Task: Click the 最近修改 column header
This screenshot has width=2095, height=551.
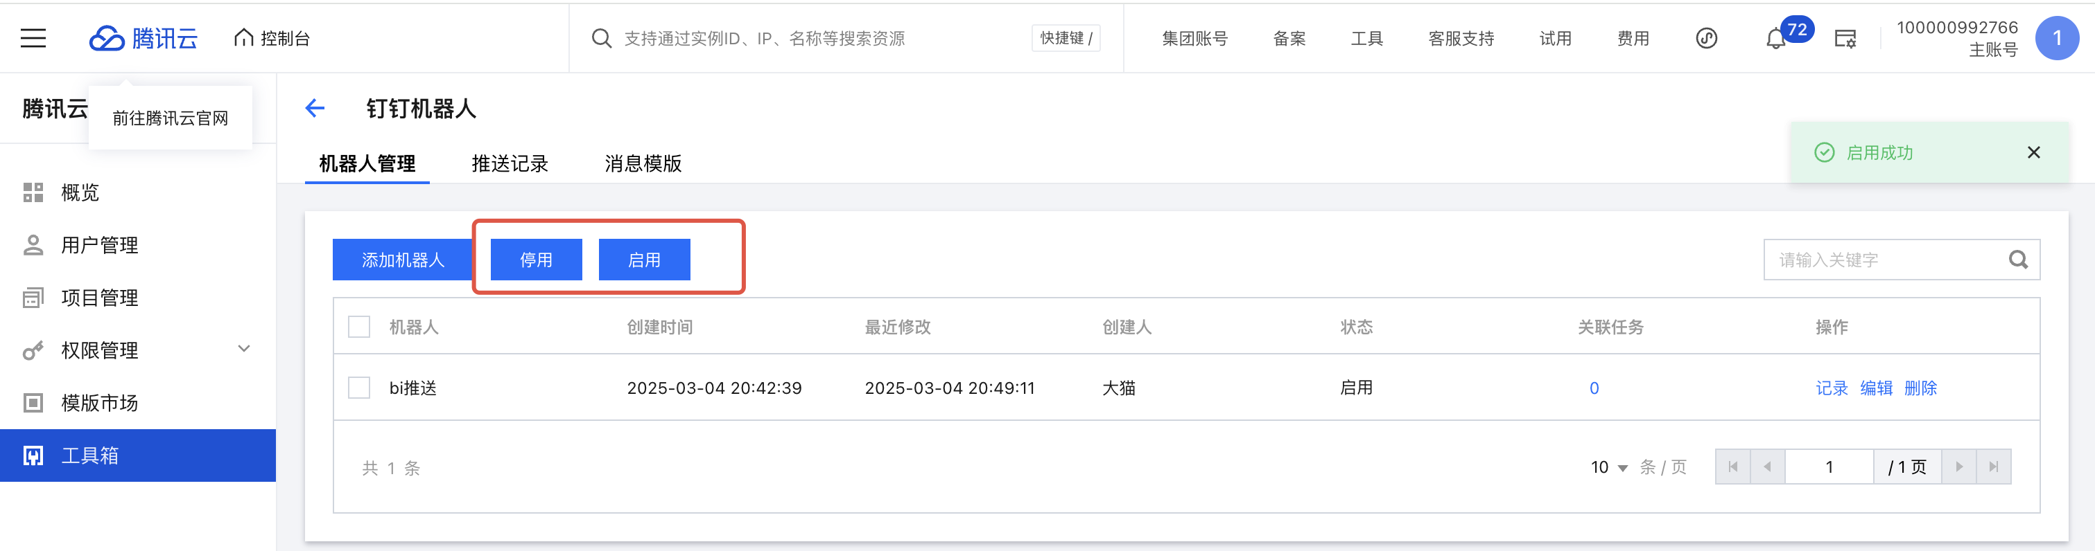Action: click(x=897, y=327)
